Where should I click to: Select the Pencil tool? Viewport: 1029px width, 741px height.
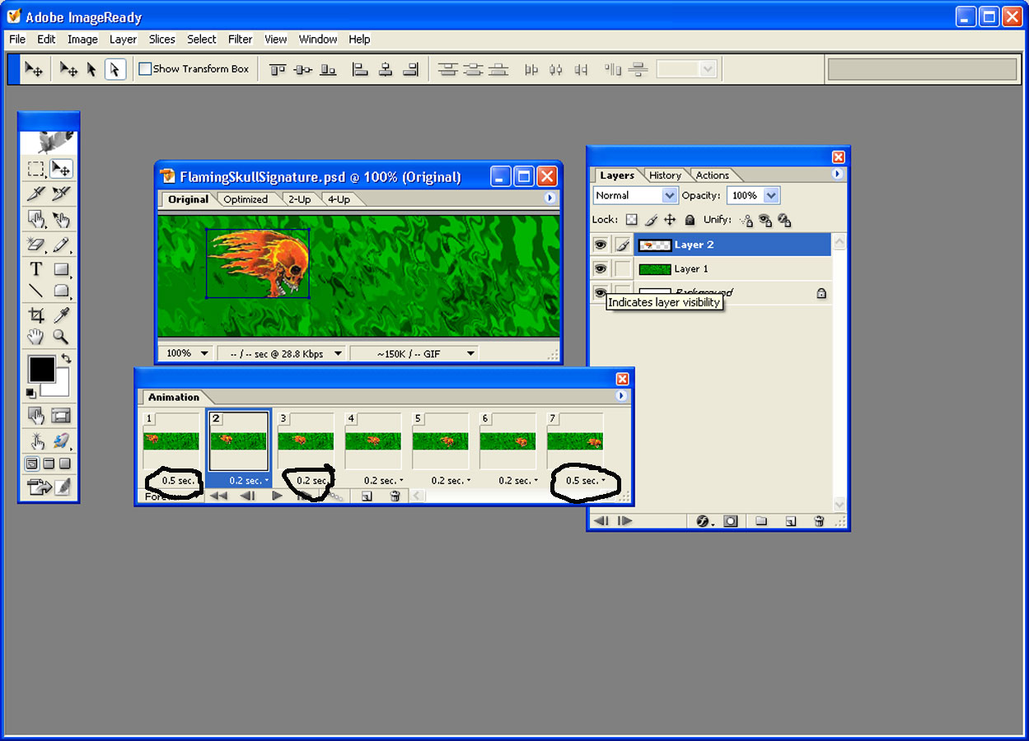pyautogui.click(x=61, y=245)
